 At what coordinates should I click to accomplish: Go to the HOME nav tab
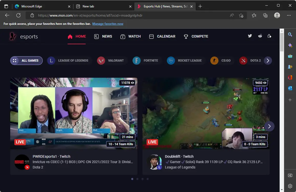[x=77, y=36]
